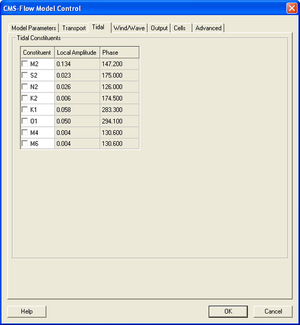Close the CMS-Flow Model Control dialog

pos(292,8)
